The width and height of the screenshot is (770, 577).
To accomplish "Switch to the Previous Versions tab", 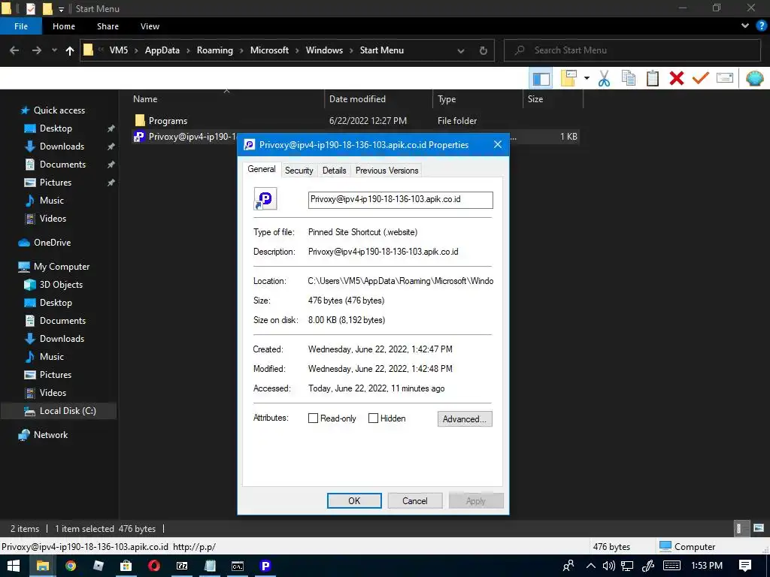I will (387, 171).
